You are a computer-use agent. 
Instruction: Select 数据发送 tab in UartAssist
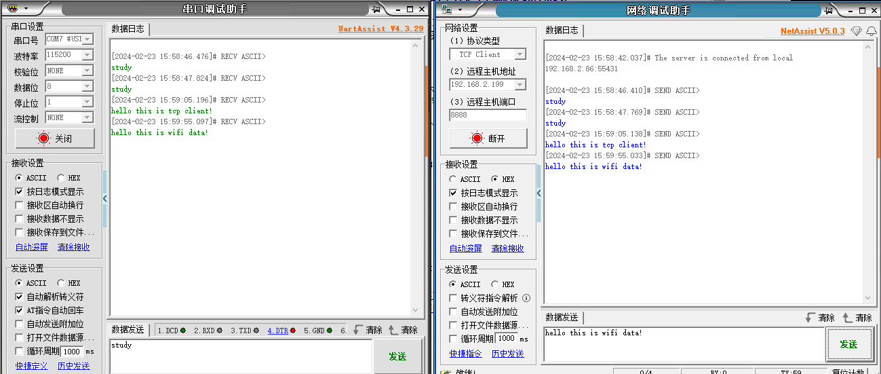(128, 330)
